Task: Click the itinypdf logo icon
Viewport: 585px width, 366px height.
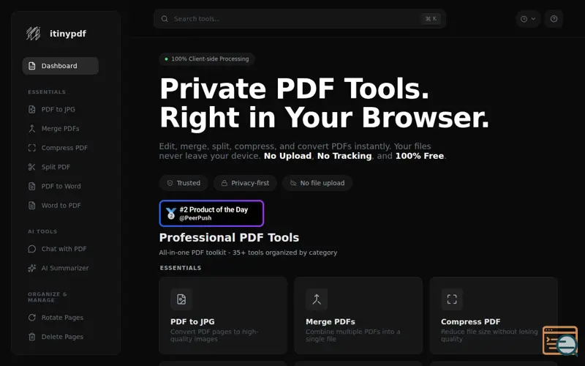Action: tap(33, 34)
